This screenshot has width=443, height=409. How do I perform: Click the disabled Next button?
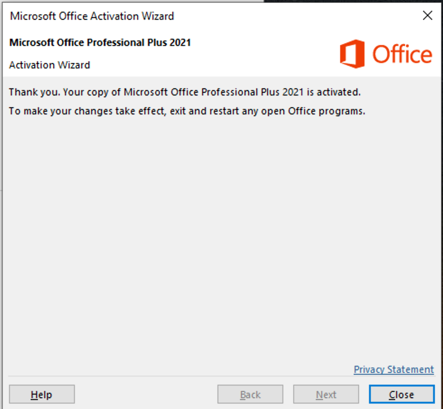(x=326, y=395)
